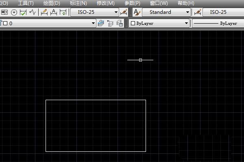Open the Layer States Manager icon
Viewport: 244px width, 162px height.
(x=120, y=23)
